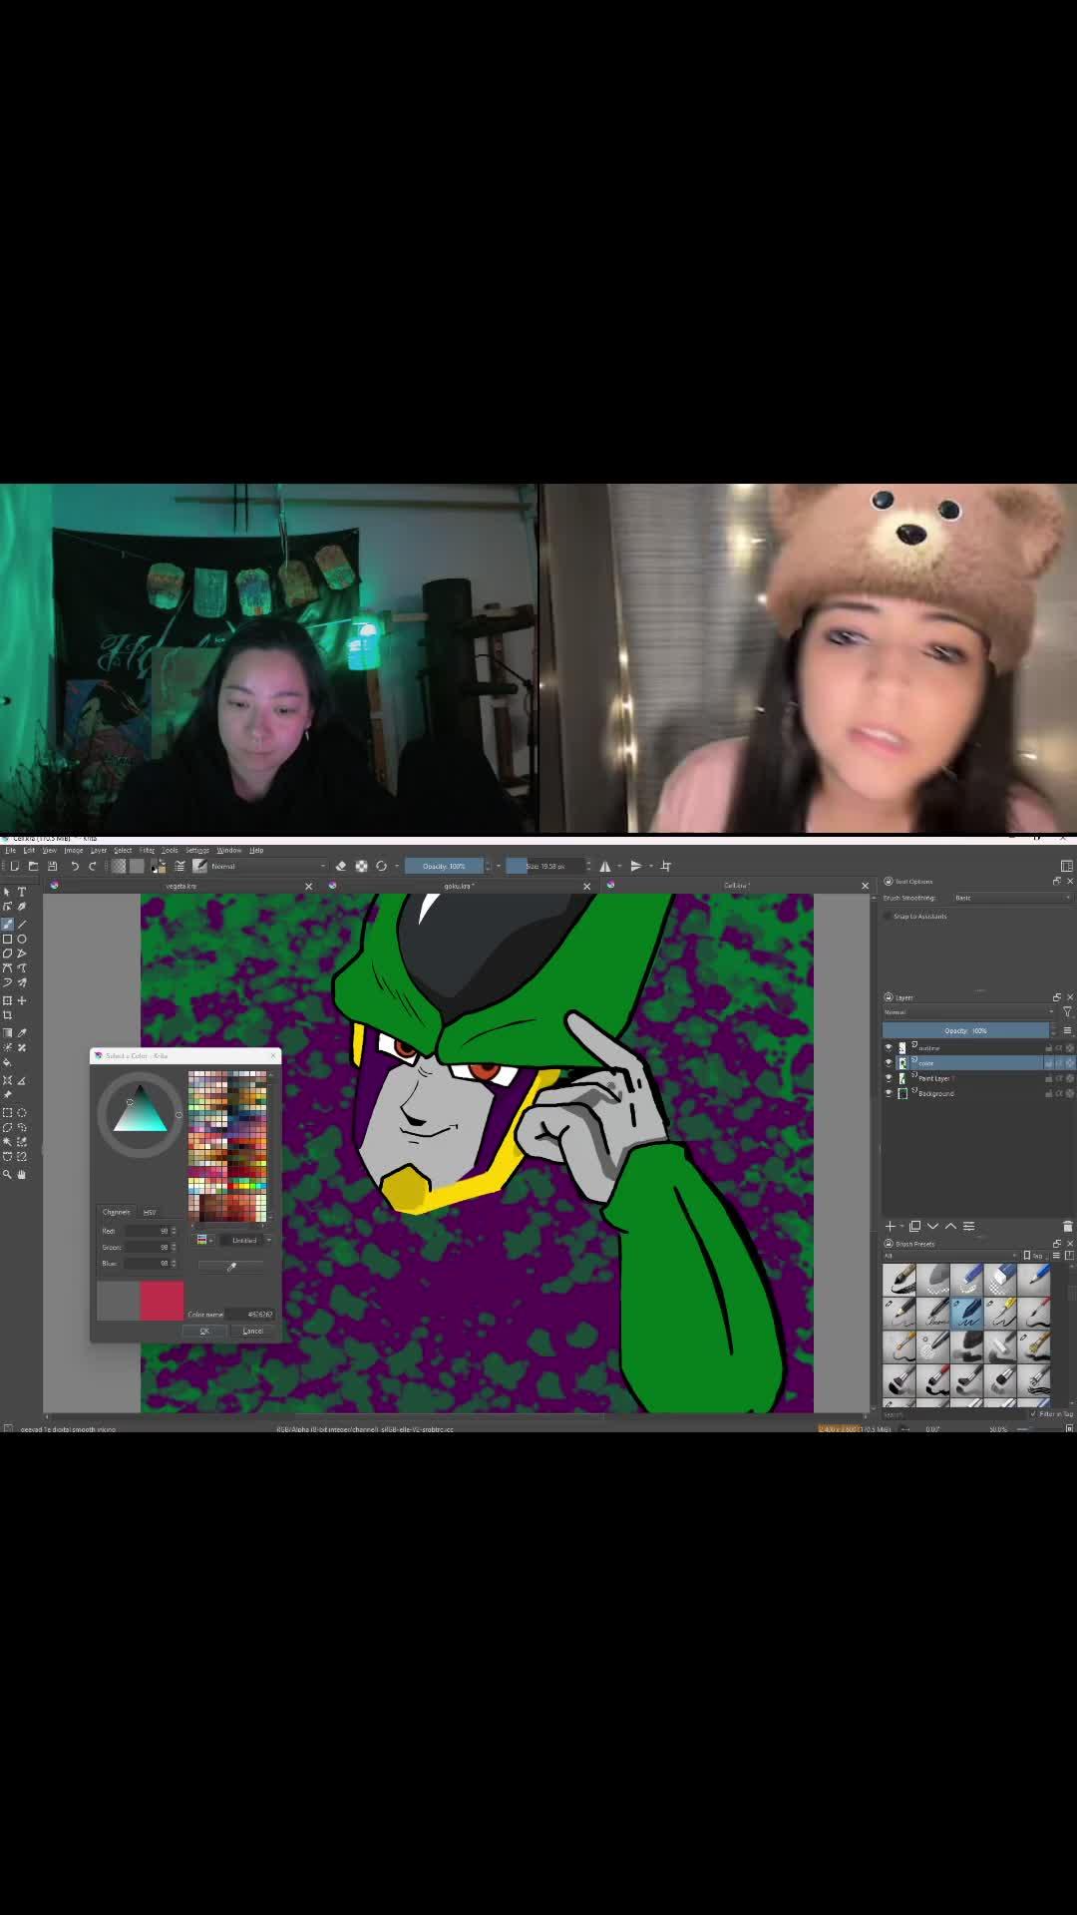Open palette chooser icon dropdown in dialog
This screenshot has width=1077, height=1915.
(203, 1241)
